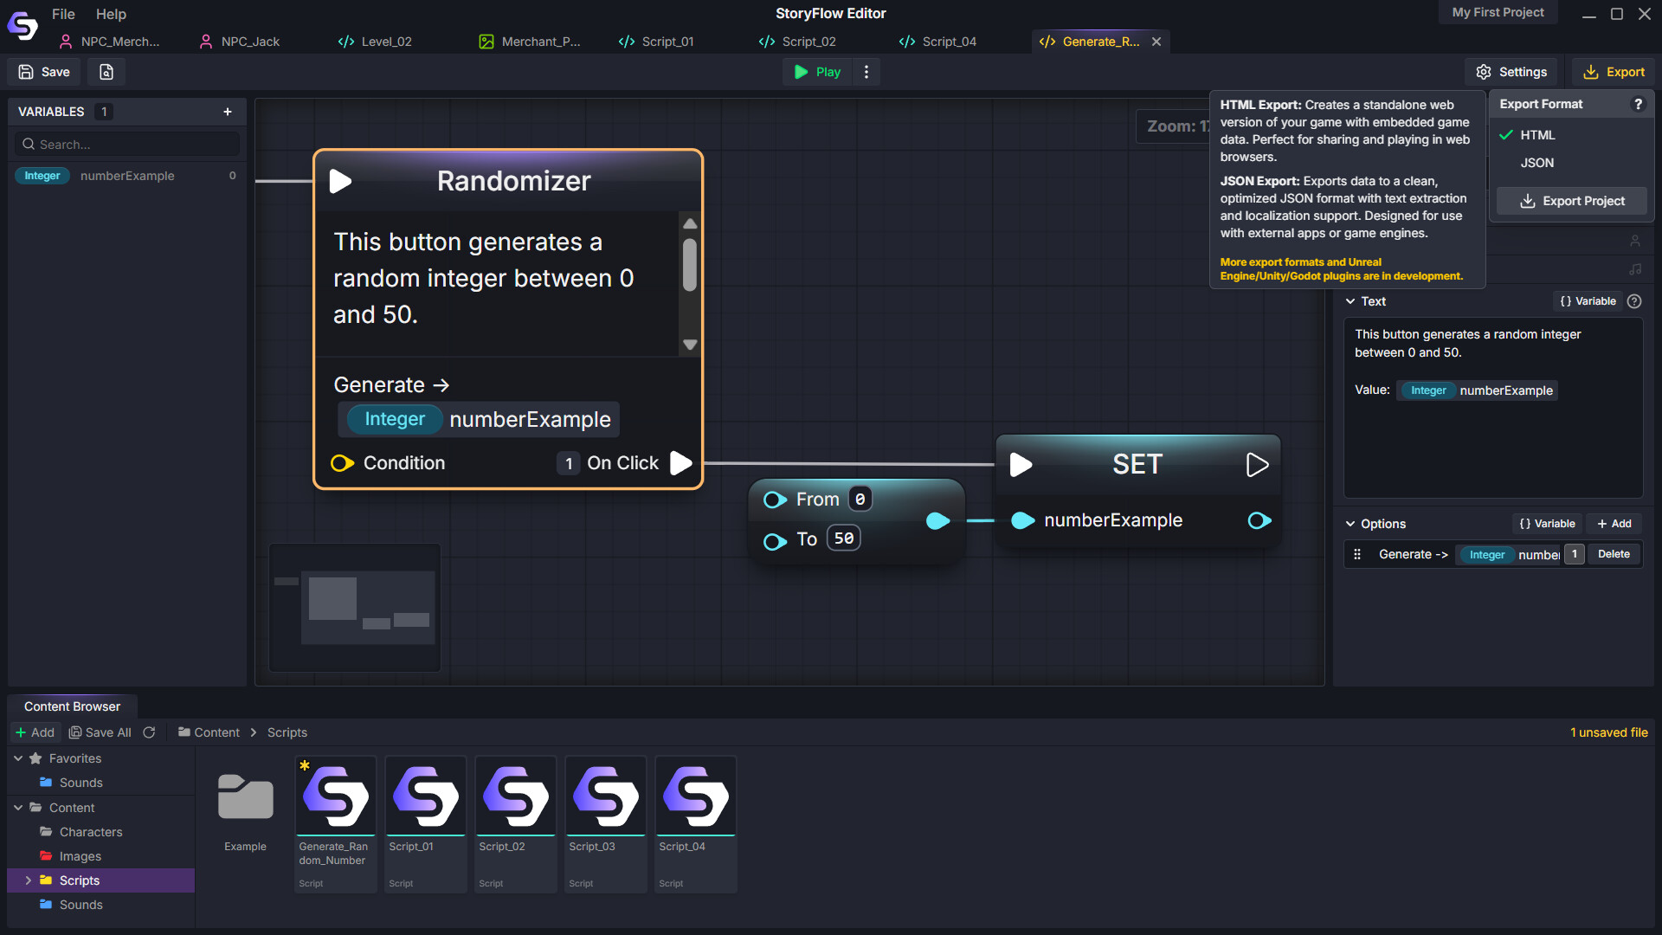Collapse the Options section in the right panel
Viewport: 1662px width, 935px height.
tap(1351, 524)
